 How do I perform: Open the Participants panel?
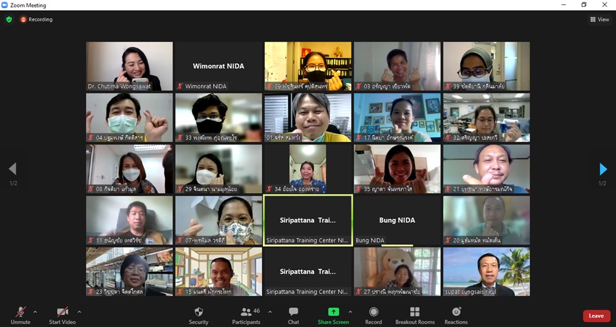pos(246,312)
